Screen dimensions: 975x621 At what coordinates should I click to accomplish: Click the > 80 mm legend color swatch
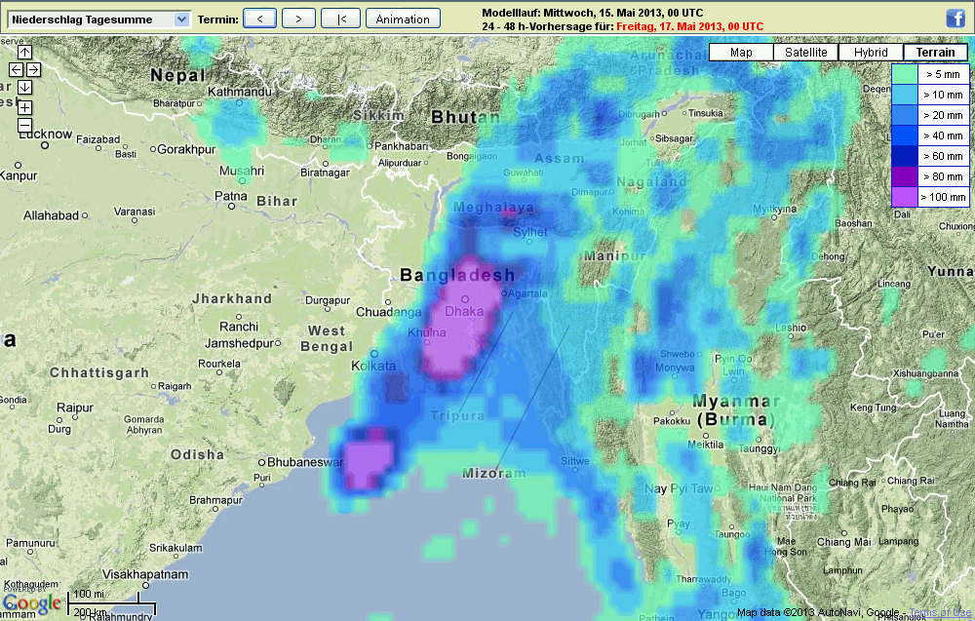coord(905,176)
